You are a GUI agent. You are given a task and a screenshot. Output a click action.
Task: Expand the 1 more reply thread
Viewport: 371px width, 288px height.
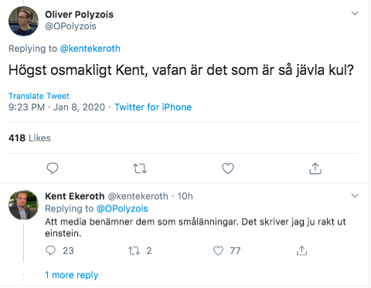[x=72, y=275]
